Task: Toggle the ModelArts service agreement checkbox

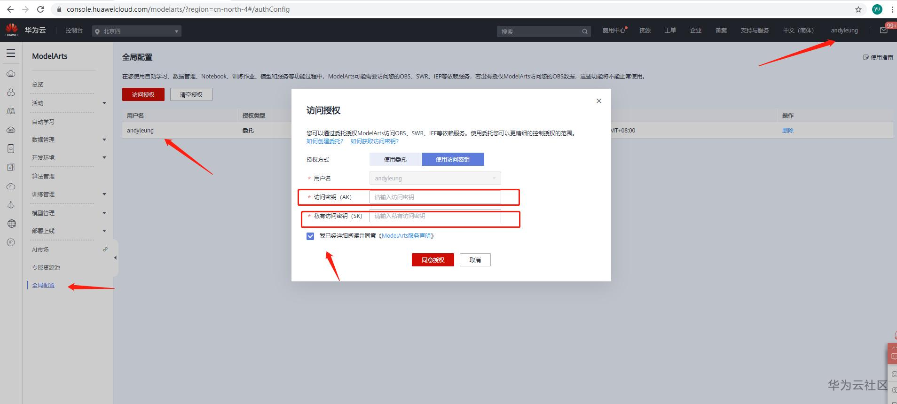Action: (x=310, y=236)
